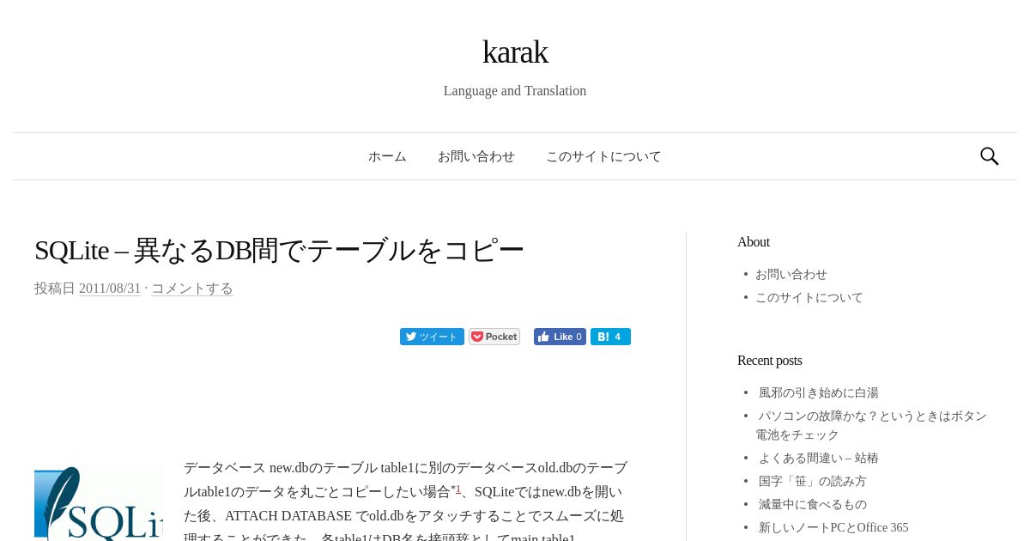Image resolution: width=1030 pixels, height=541 pixels.
Task: Save the article with the Pocket button
Action: click(x=494, y=337)
